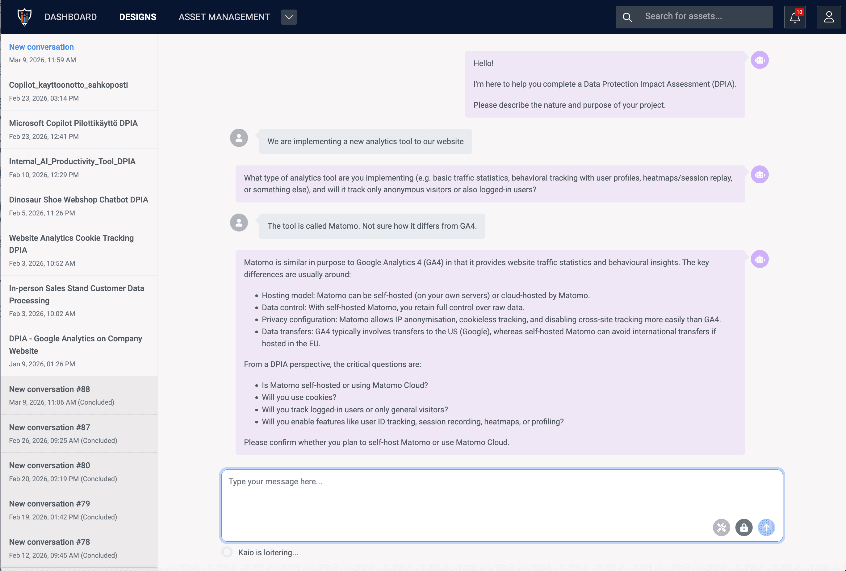This screenshot has height=571, width=846.
Task: Click the tools wrench icon in message box
Action: pyautogui.click(x=721, y=527)
